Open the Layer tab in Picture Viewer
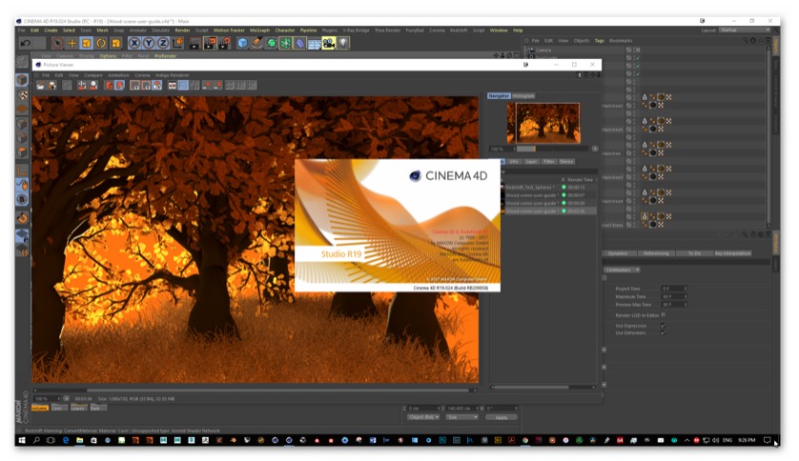The width and height of the screenshot is (799, 461). (x=531, y=161)
